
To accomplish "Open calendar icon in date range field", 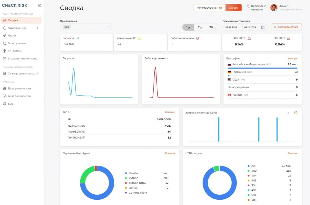I will point(263,27).
